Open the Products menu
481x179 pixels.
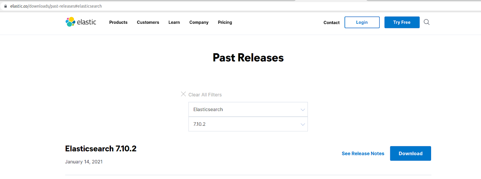(118, 22)
